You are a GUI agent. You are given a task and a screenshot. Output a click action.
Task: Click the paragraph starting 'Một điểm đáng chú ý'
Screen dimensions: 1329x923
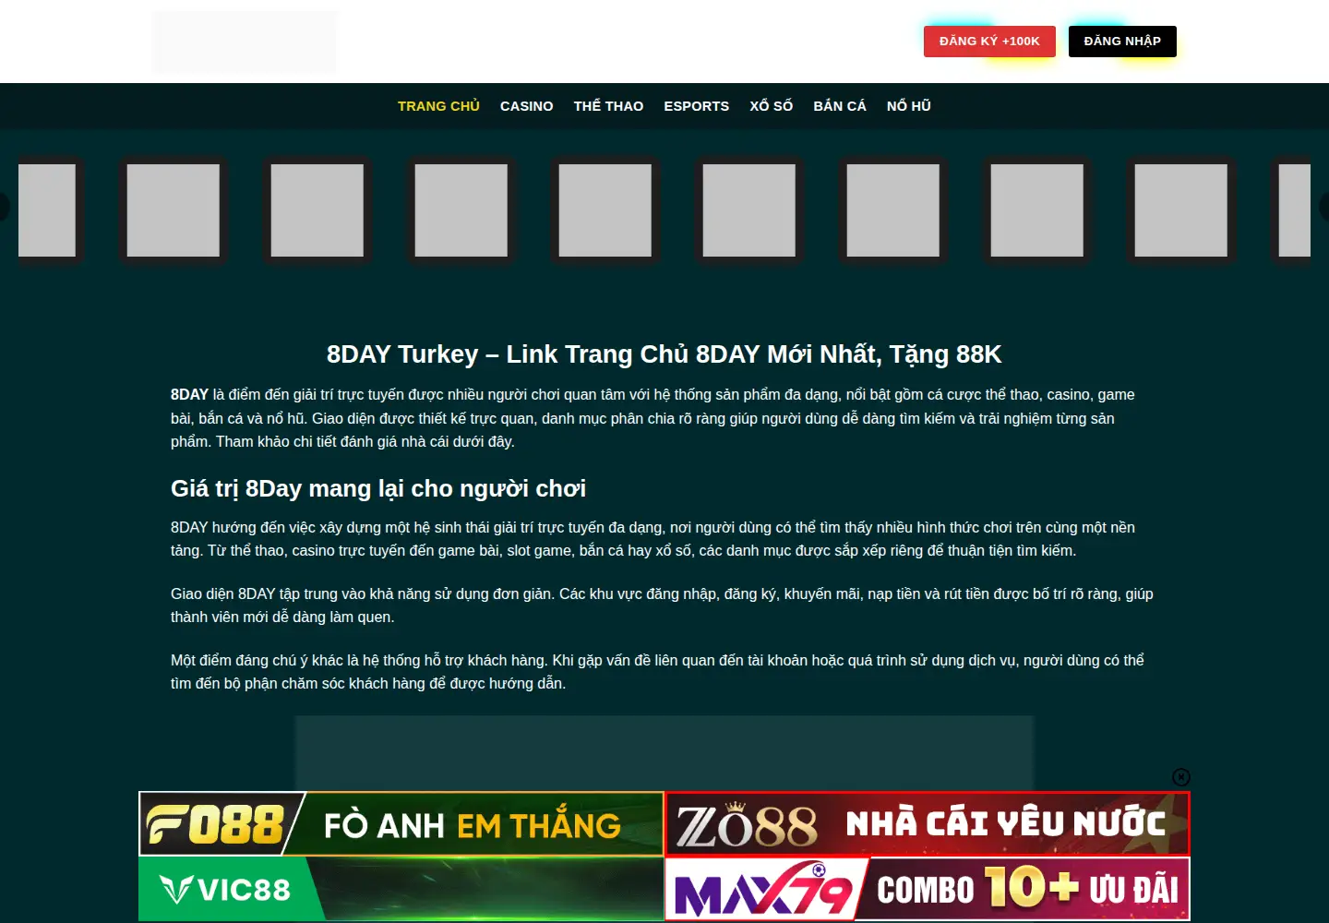pyautogui.click(x=658, y=672)
